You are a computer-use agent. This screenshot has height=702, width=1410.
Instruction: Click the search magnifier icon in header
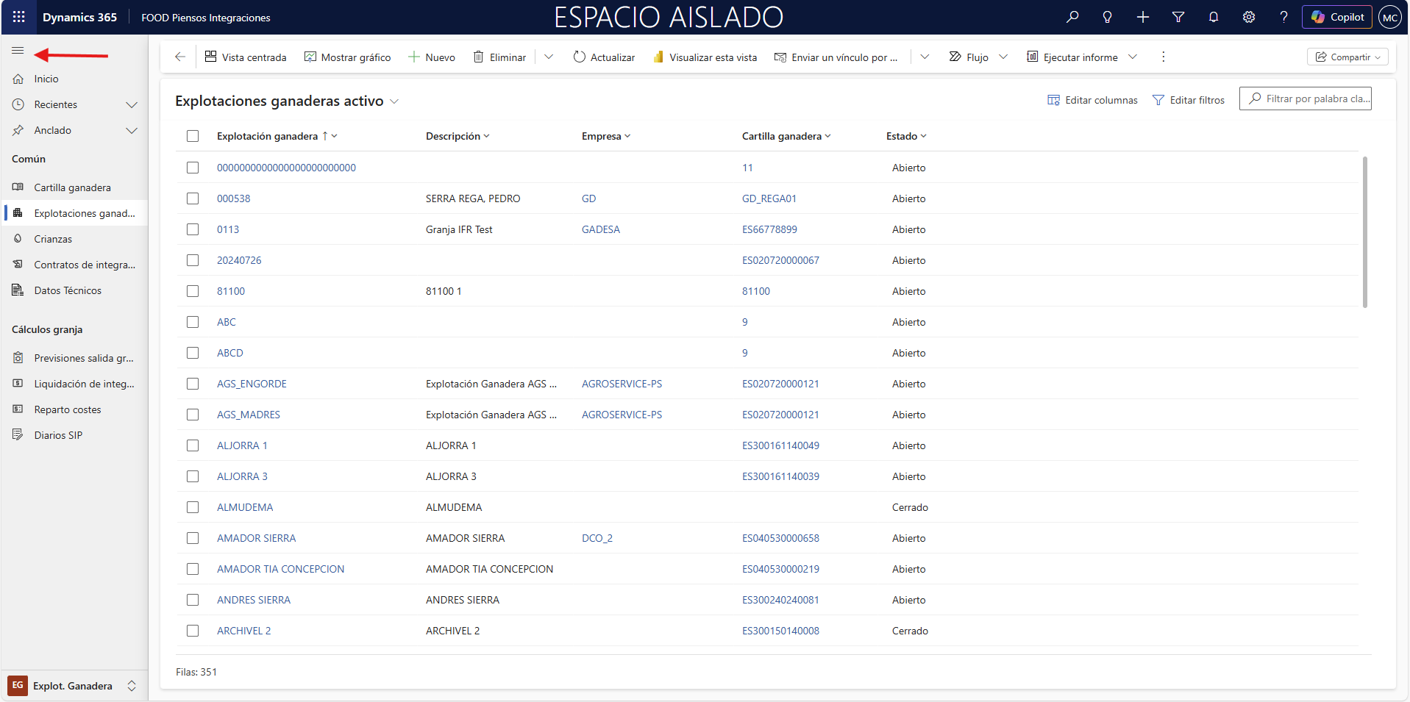[x=1072, y=17]
